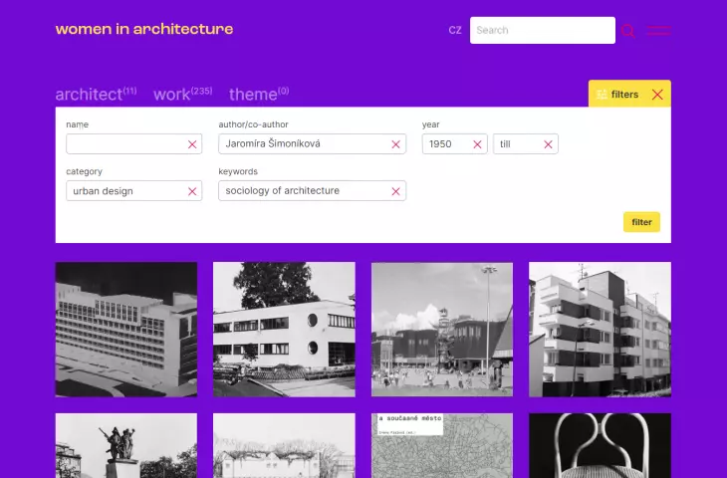Open the balcony apartment block thumbnail
The height and width of the screenshot is (478, 727).
tap(600, 330)
